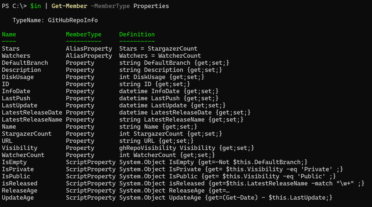The height and width of the screenshot is (207, 372).
Task: Click the $in variable in the prompt
Action: click(x=36, y=6)
